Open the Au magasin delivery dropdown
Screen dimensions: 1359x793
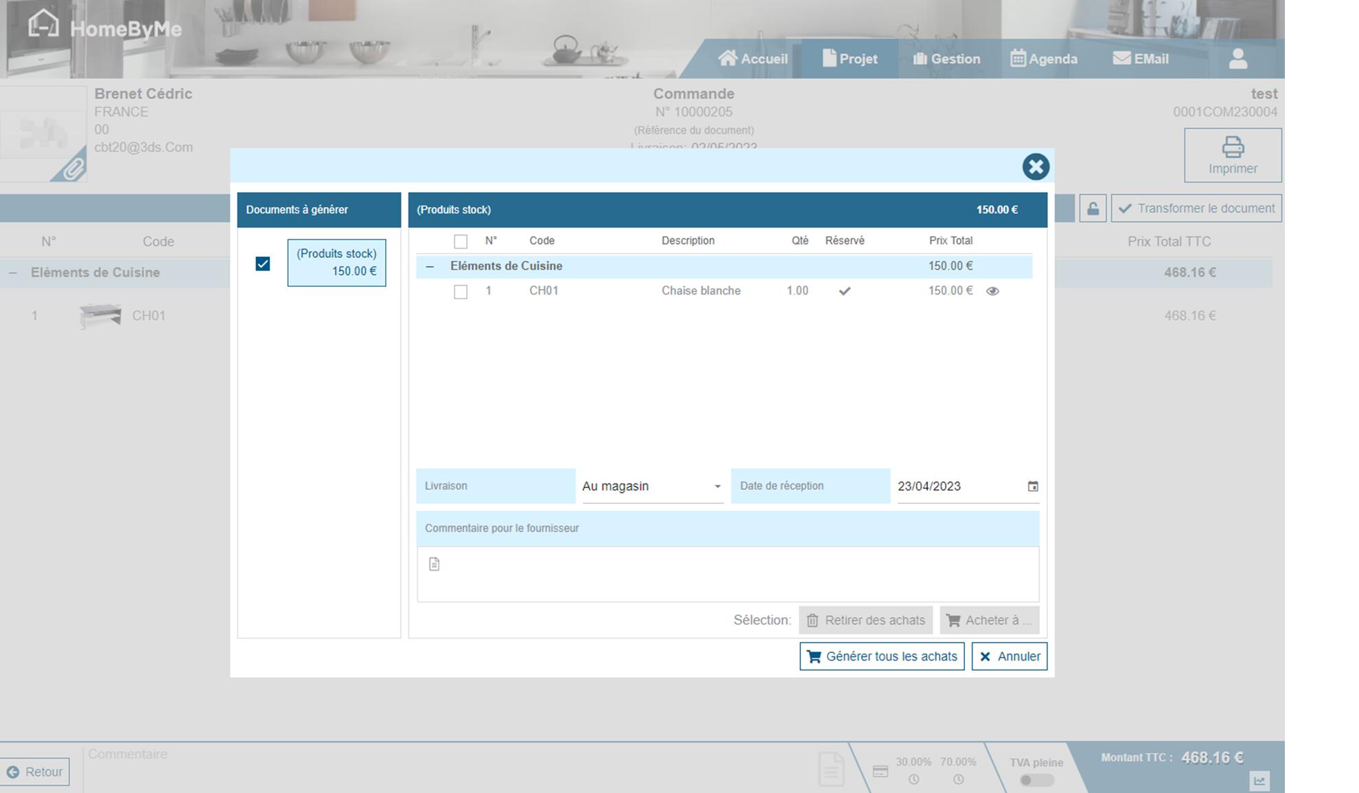coord(652,486)
